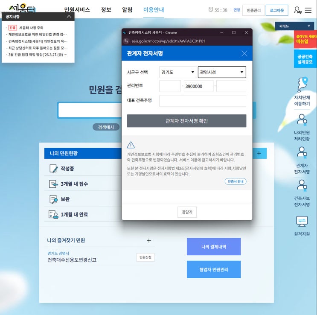The height and width of the screenshot is (315, 317).
Task: Click the 보완 document icon
Action: [x=54, y=199]
